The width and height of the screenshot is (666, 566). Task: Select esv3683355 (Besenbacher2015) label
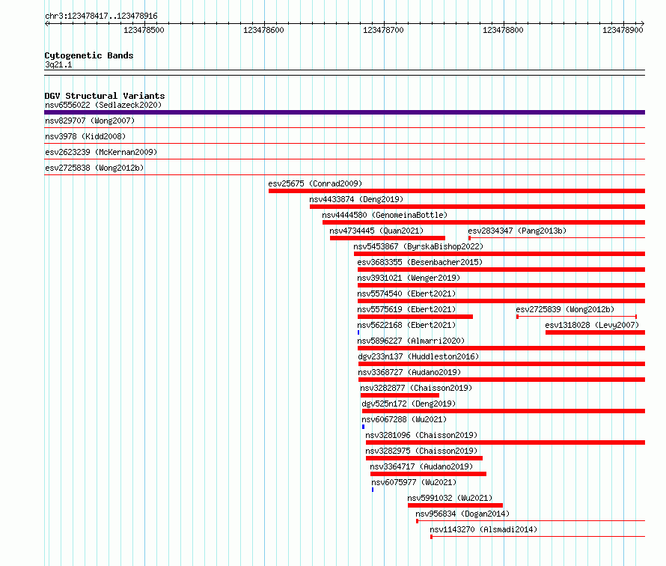coord(420,262)
